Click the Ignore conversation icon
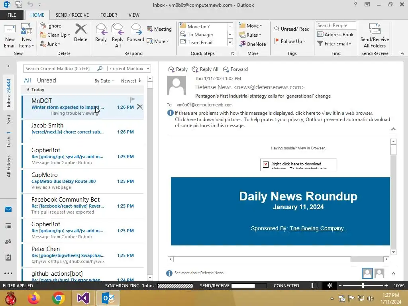Screen dimensions: 408x306 pos(51,26)
